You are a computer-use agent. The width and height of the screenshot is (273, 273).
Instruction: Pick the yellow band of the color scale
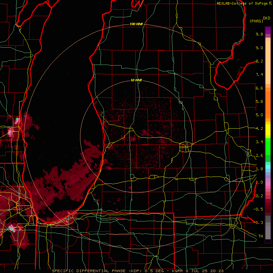pyautogui.click(x=268, y=130)
